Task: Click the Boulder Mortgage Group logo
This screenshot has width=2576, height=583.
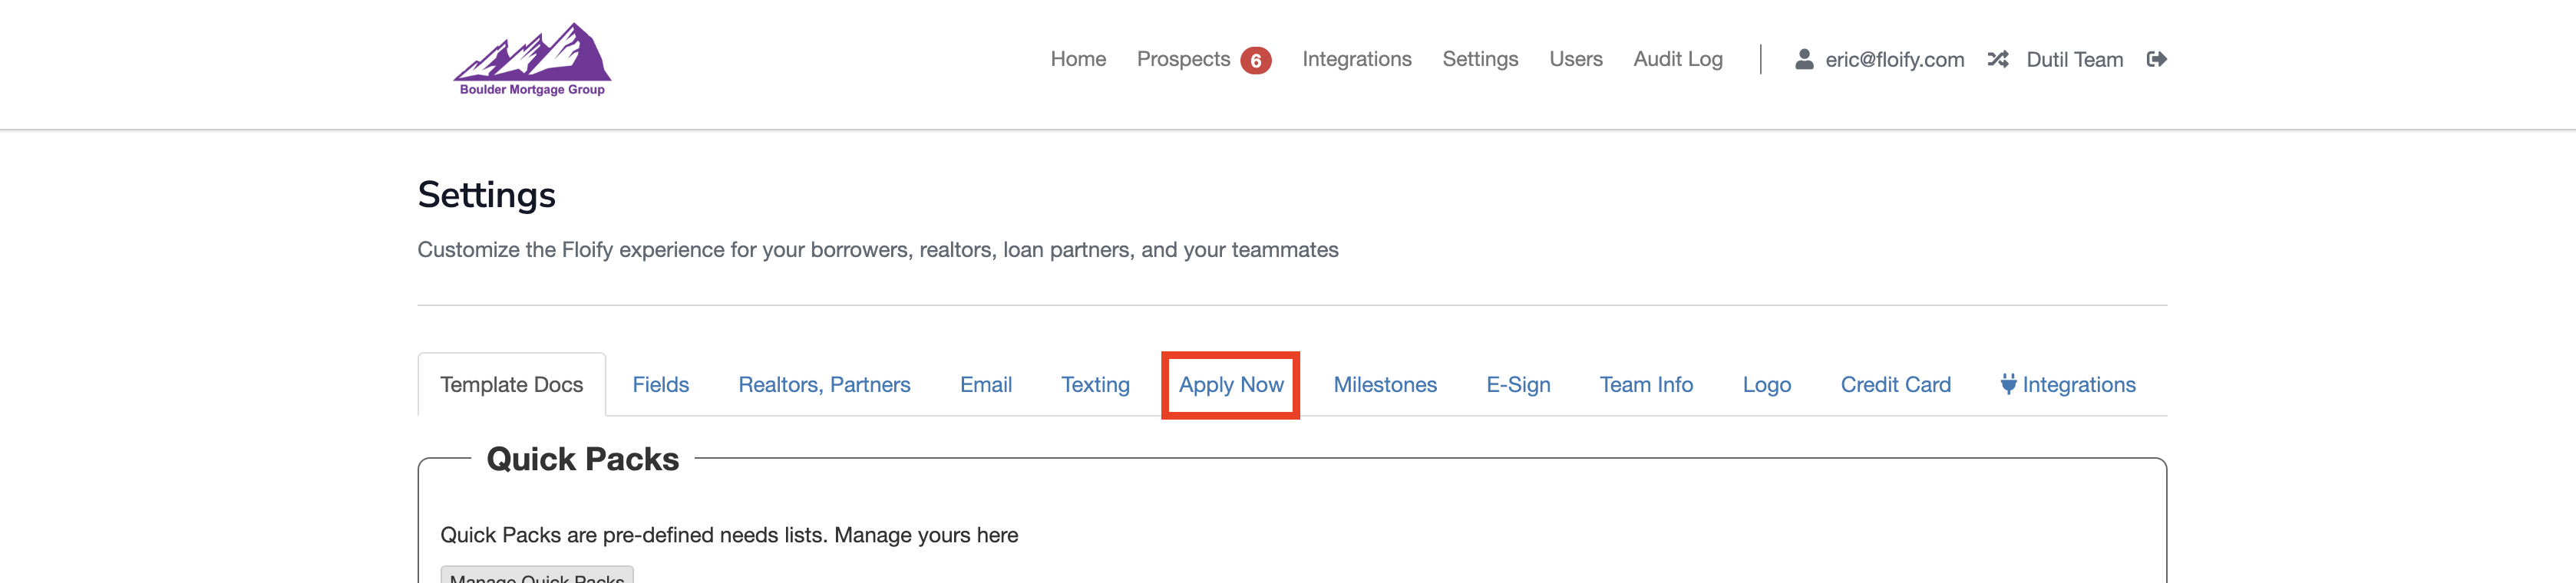Action: tap(532, 59)
